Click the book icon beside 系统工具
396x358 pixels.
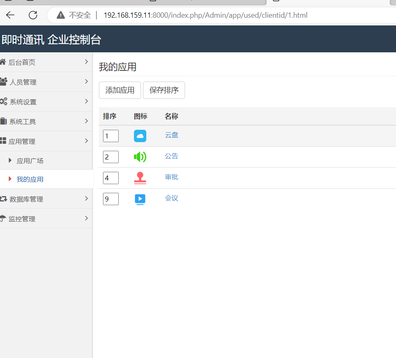4,121
